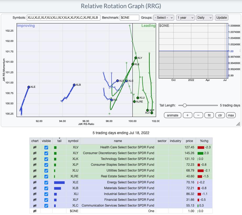The image size is (242, 215).
Task: Click the XLRE point on the graph
Action: click(134, 101)
